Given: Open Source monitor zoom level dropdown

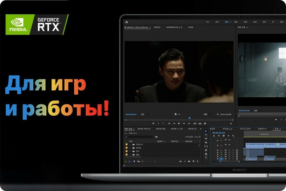Looking at the screenshot, I should tap(146, 114).
